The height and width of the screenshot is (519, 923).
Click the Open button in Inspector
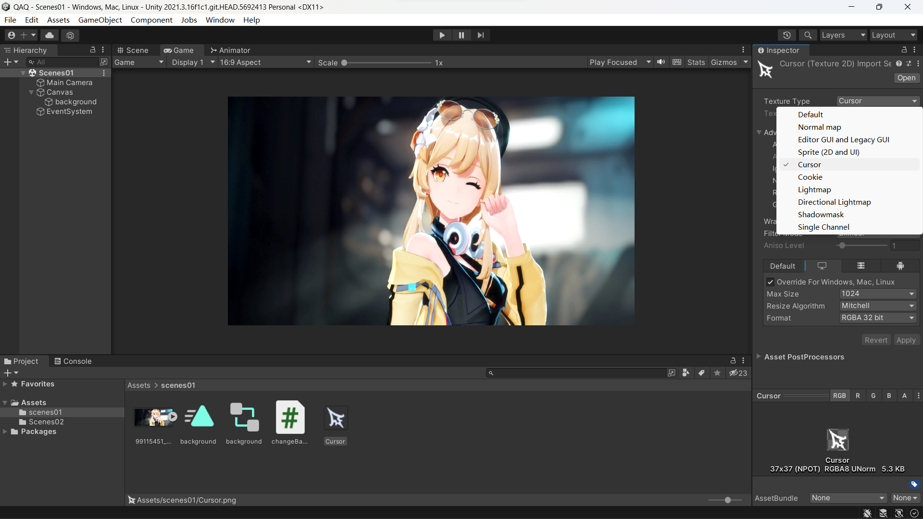coord(906,78)
